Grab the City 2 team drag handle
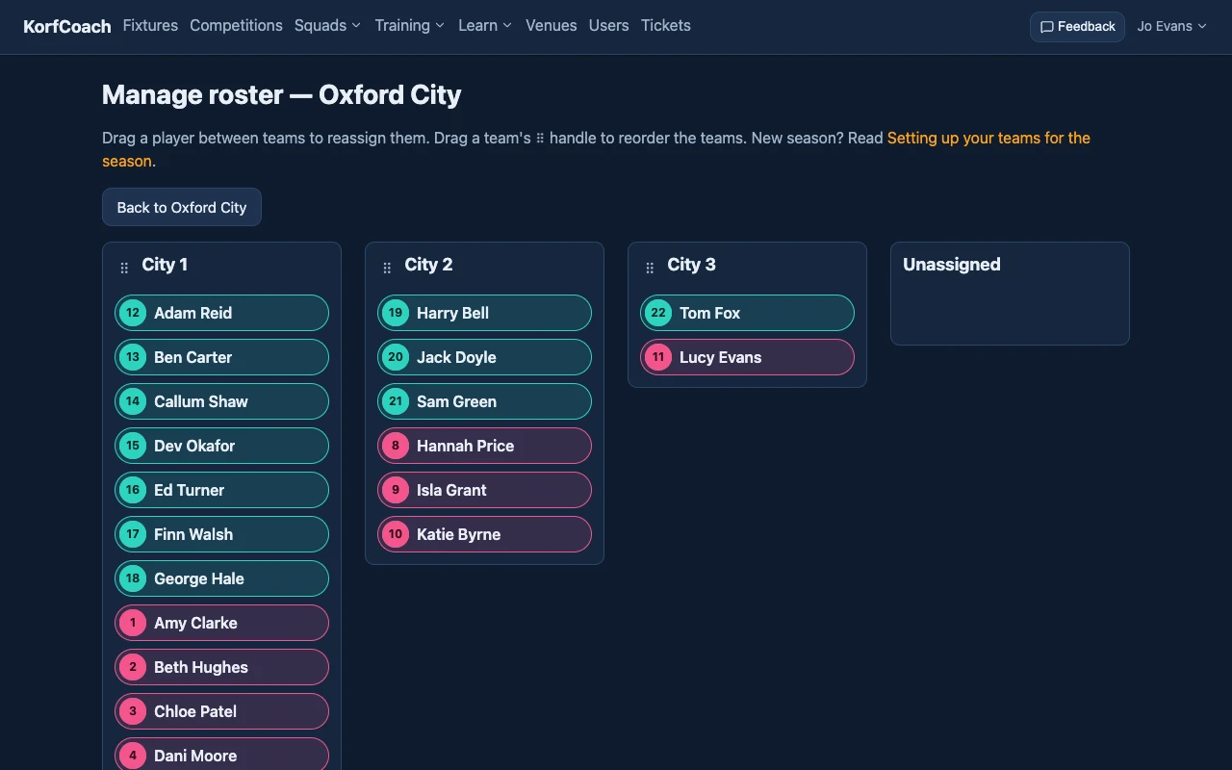1232x770 pixels. (387, 268)
